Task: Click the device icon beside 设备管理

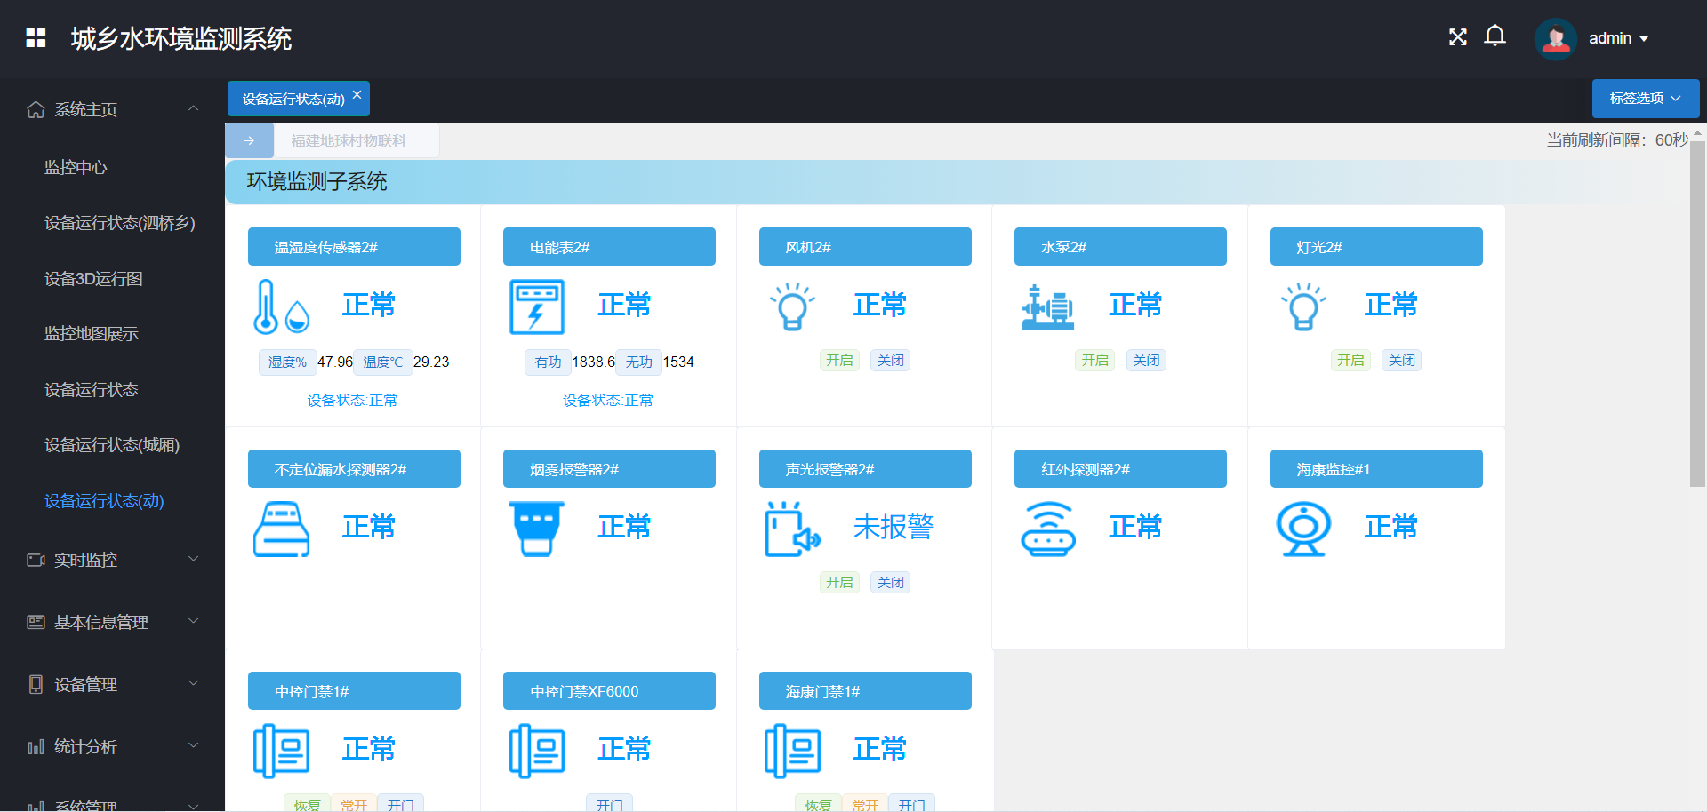Action: (36, 684)
